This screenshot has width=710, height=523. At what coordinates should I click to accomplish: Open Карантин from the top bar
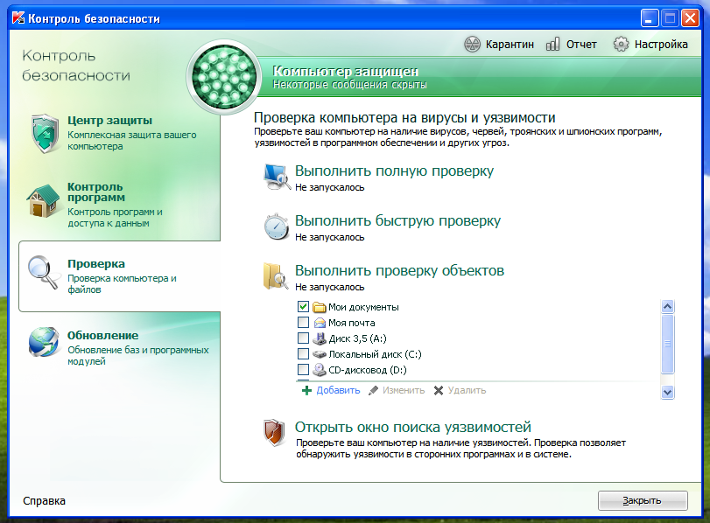(499, 45)
